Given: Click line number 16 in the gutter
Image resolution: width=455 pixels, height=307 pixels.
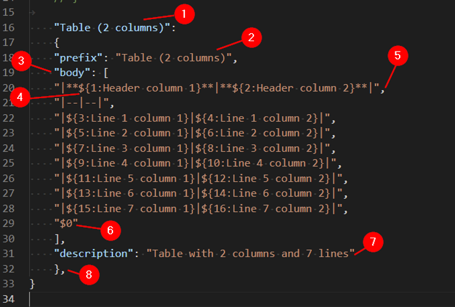Looking at the screenshot, I should 9,28.
